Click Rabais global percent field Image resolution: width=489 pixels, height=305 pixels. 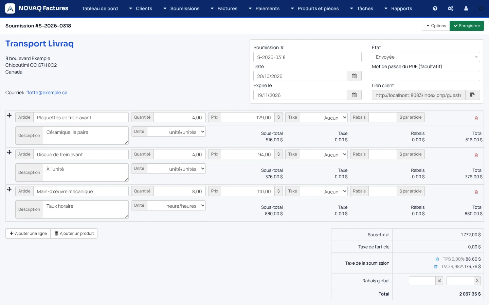[422, 281]
